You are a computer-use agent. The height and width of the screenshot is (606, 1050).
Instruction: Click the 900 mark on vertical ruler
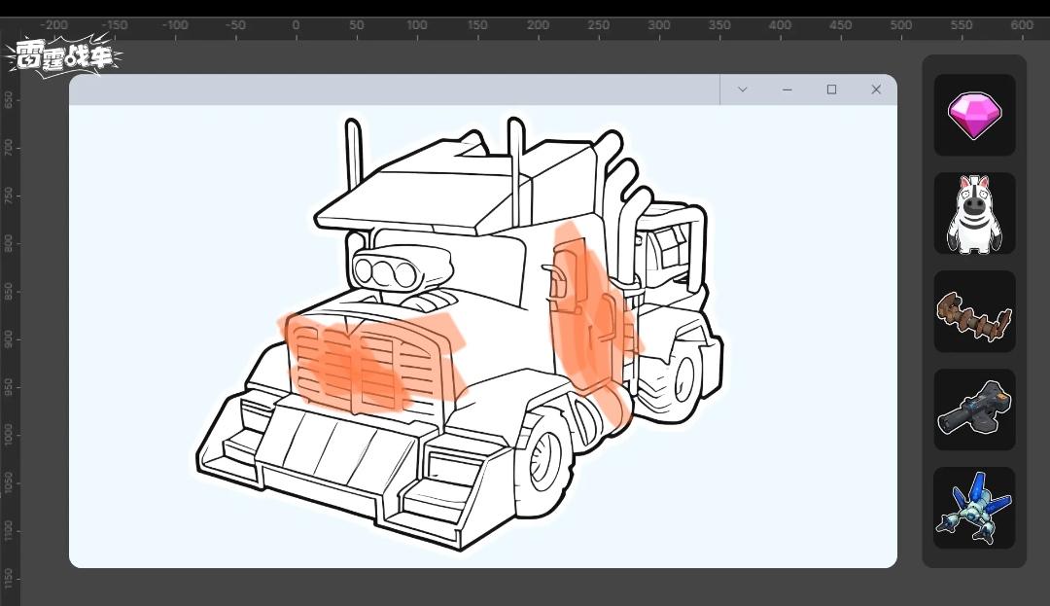click(9, 338)
